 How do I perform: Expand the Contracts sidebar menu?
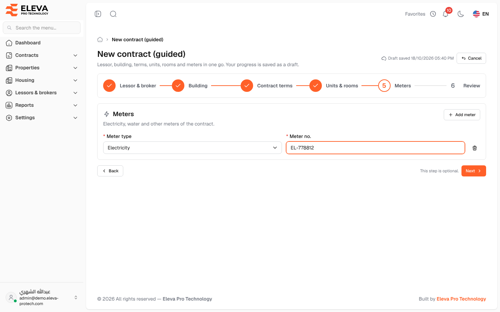(42, 55)
